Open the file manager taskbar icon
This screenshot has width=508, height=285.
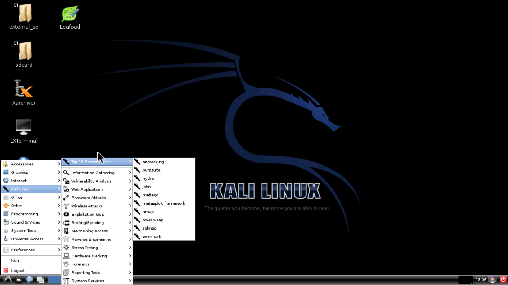point(18,280)
